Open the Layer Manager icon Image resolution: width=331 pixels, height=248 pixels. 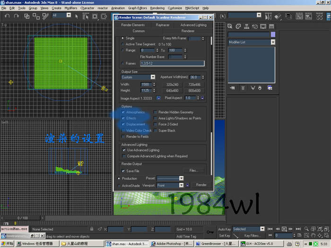(x=288, y=16)
